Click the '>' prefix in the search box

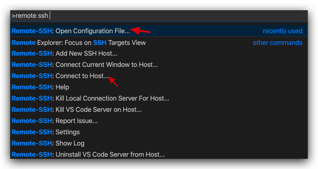click(13, 16)
